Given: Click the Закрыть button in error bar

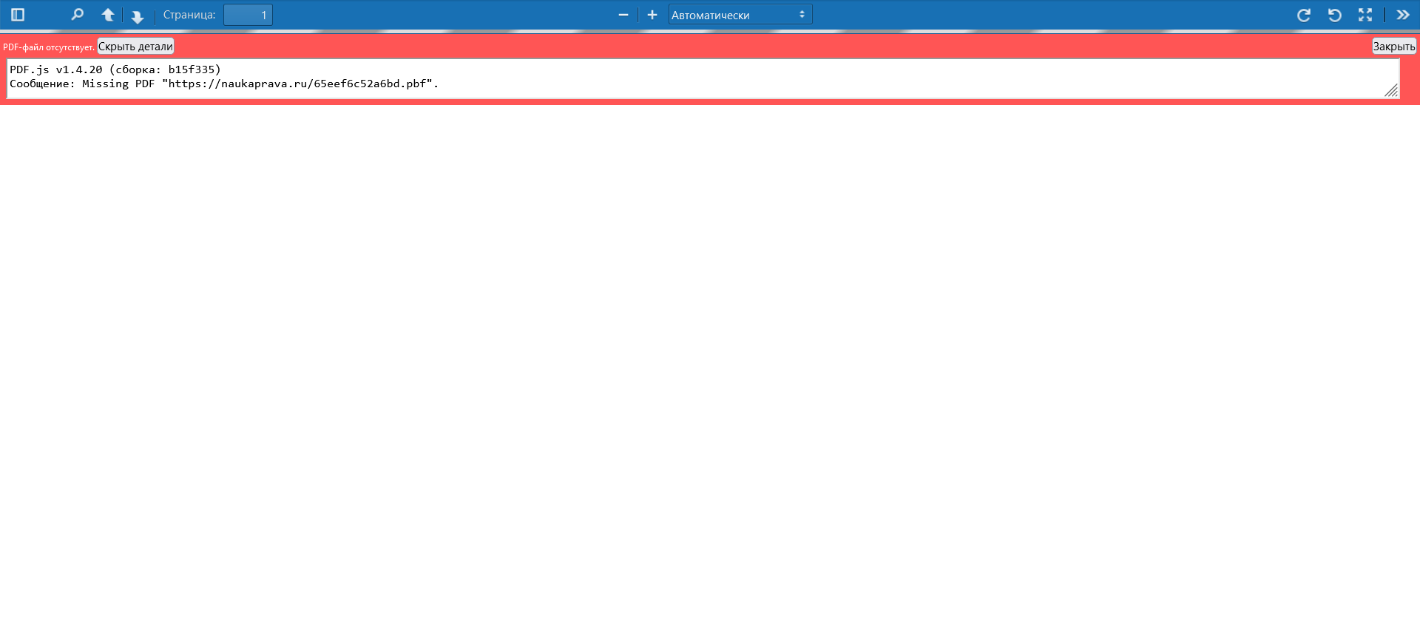Looking at the screenshot, I should point(1394,46).
